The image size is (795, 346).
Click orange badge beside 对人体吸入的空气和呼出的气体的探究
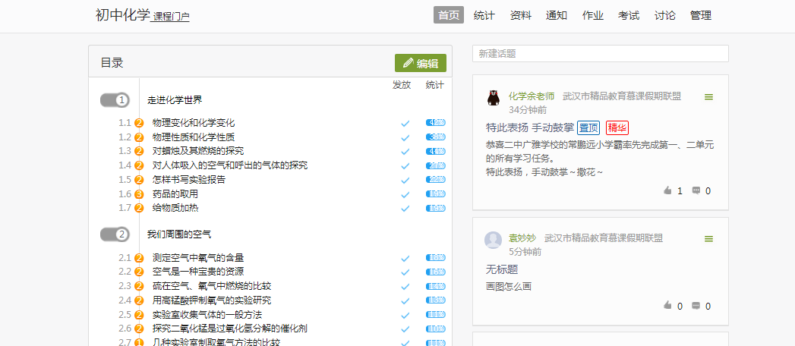140,165
